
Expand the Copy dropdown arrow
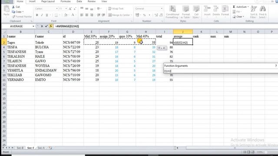[23, 12]
